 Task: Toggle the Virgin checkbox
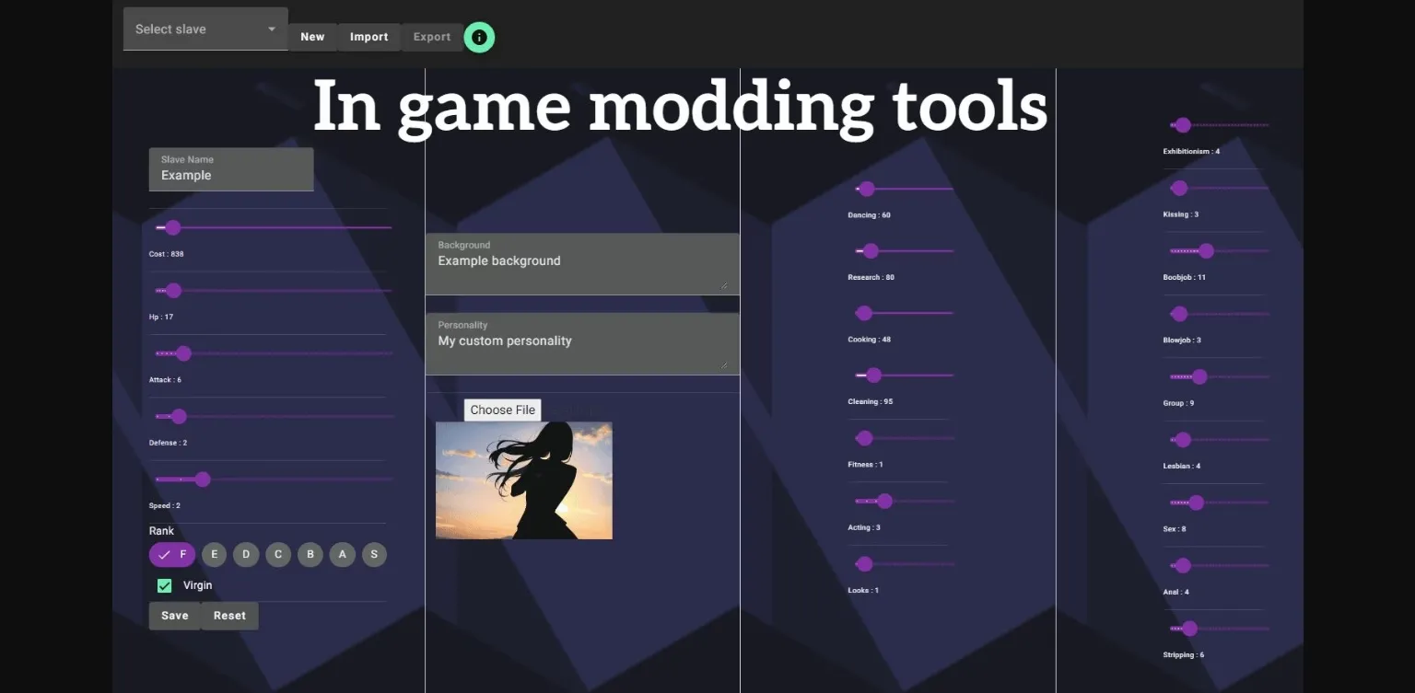(x=165, y=586)
